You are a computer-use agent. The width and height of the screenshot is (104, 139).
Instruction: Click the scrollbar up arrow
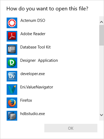[102, 22]
